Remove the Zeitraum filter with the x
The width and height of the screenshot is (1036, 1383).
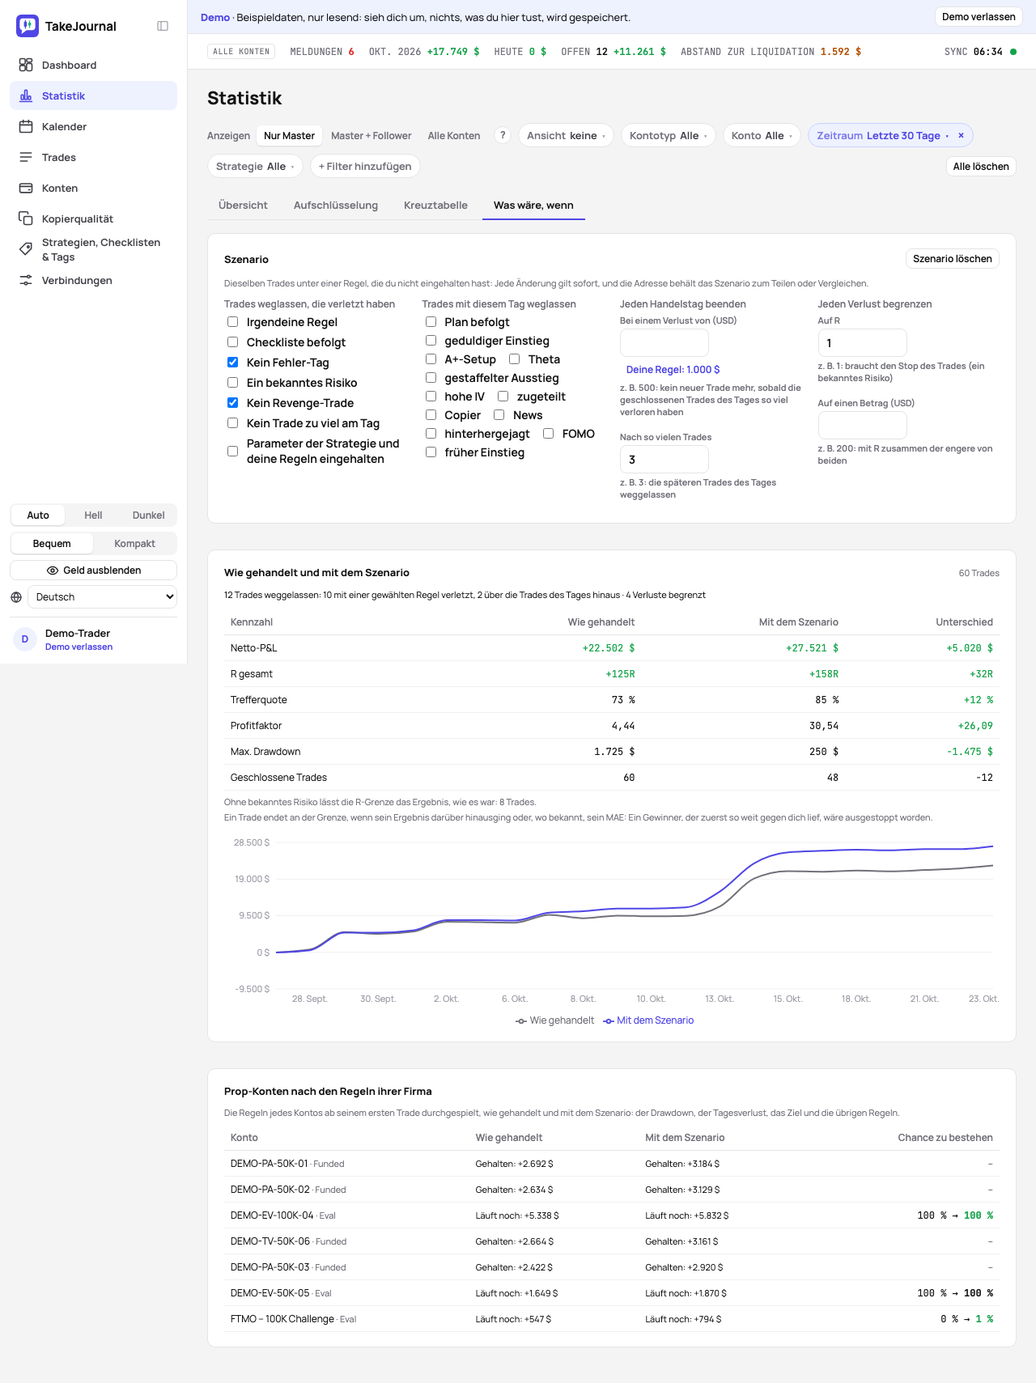click(961, 135)
